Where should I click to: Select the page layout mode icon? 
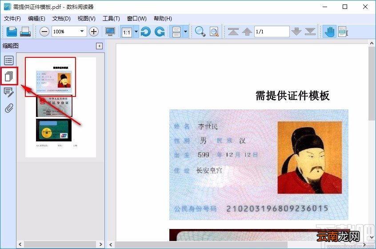(176, 32)
